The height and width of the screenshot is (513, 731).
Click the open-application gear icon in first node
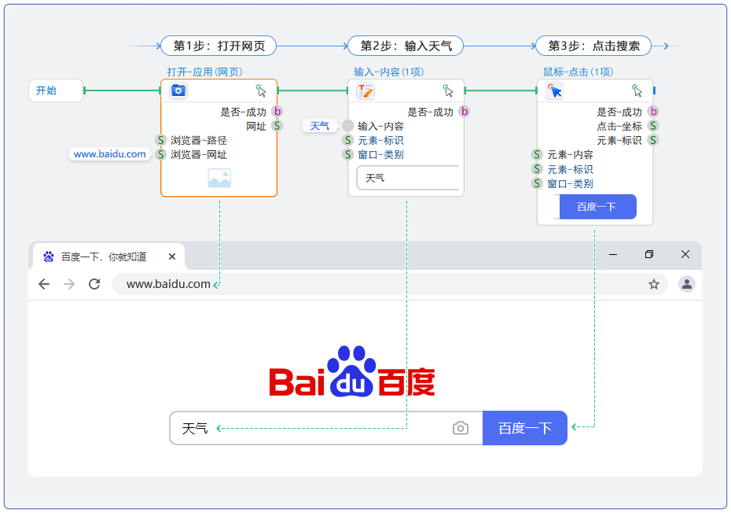tap(178, 90)
